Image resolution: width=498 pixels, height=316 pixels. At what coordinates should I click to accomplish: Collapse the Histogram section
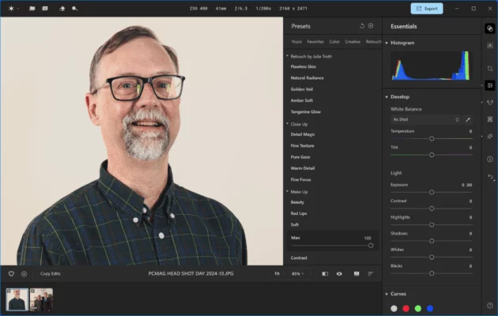click(x=387, y=43)
